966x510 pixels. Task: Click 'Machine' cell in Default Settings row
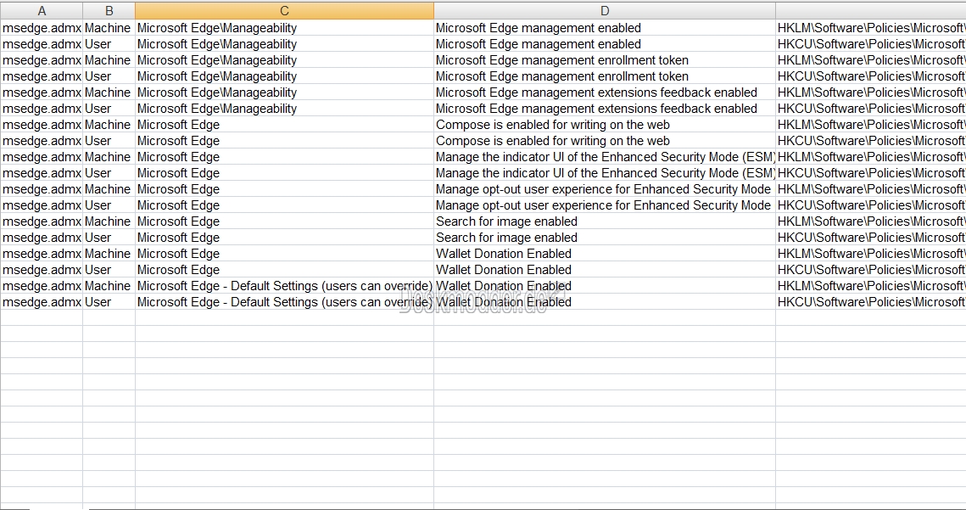pyautogui.click(x=109, y=285)
